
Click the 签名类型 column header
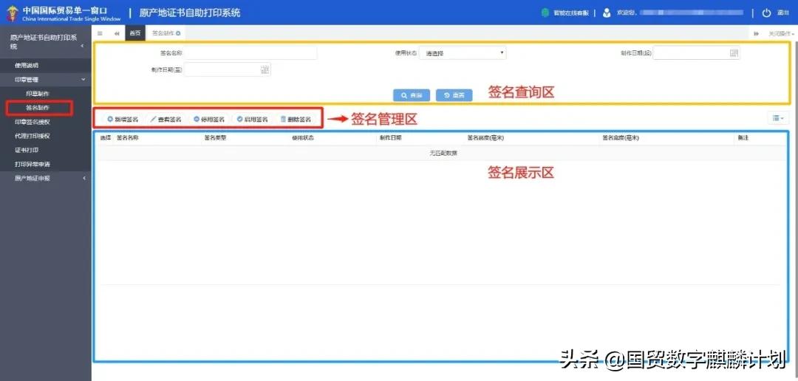215,138
